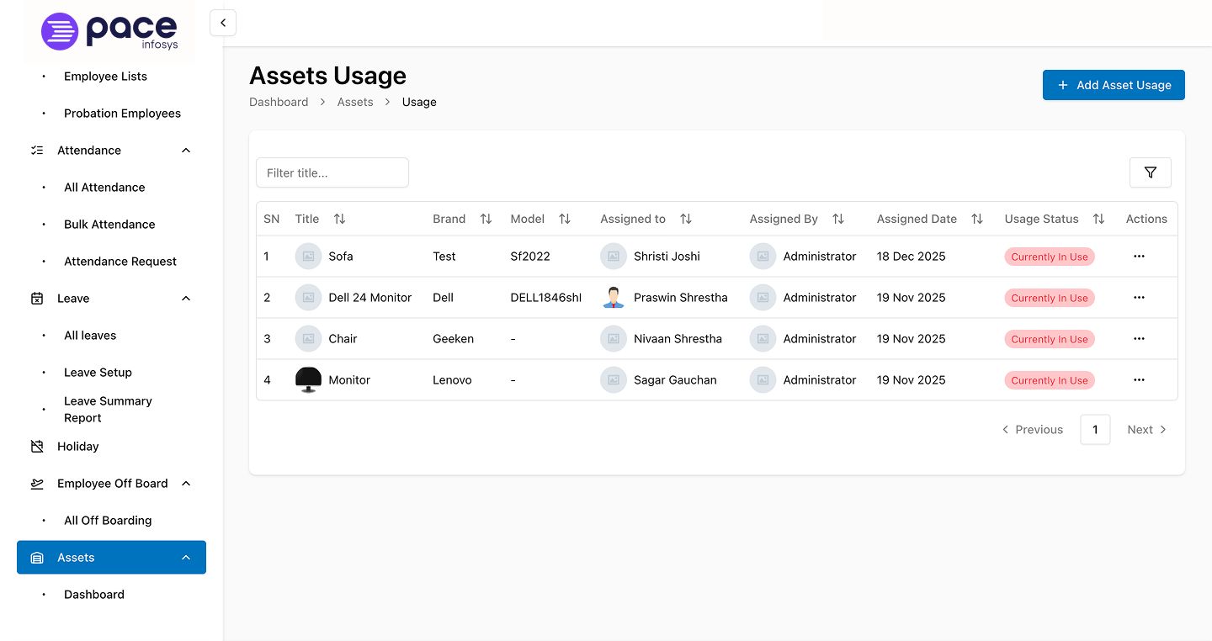Image resolution: width=1212 pixels, height=641 pixels.
Task: Click Nivaan Shrestha's avatar placeholder
Action: click(614, 339)
